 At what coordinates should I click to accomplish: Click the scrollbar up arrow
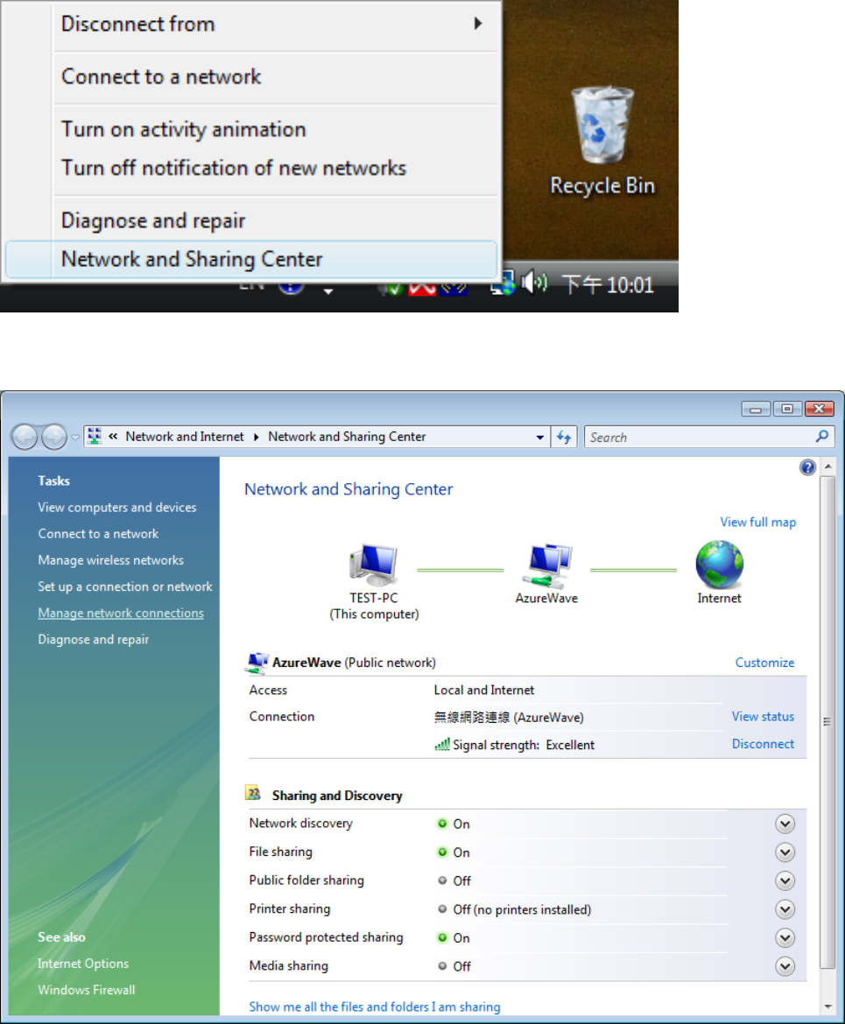coord(827,466)
